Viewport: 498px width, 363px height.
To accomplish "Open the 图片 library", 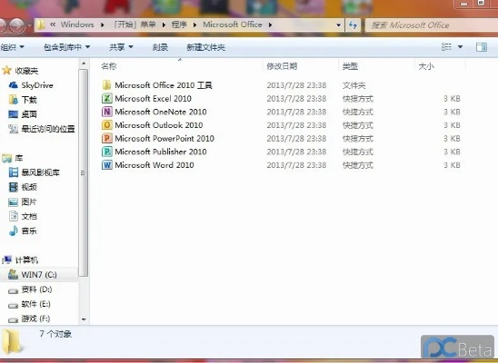I will click(23, 201).
